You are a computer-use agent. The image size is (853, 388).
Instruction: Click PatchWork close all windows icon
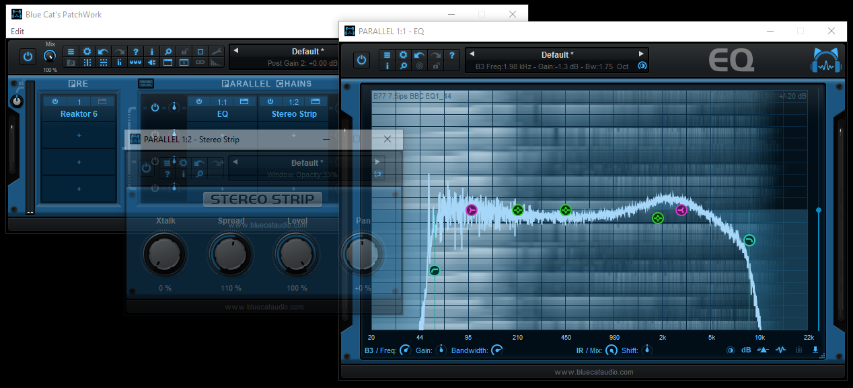pyautogui.click(x=184, y=62)
